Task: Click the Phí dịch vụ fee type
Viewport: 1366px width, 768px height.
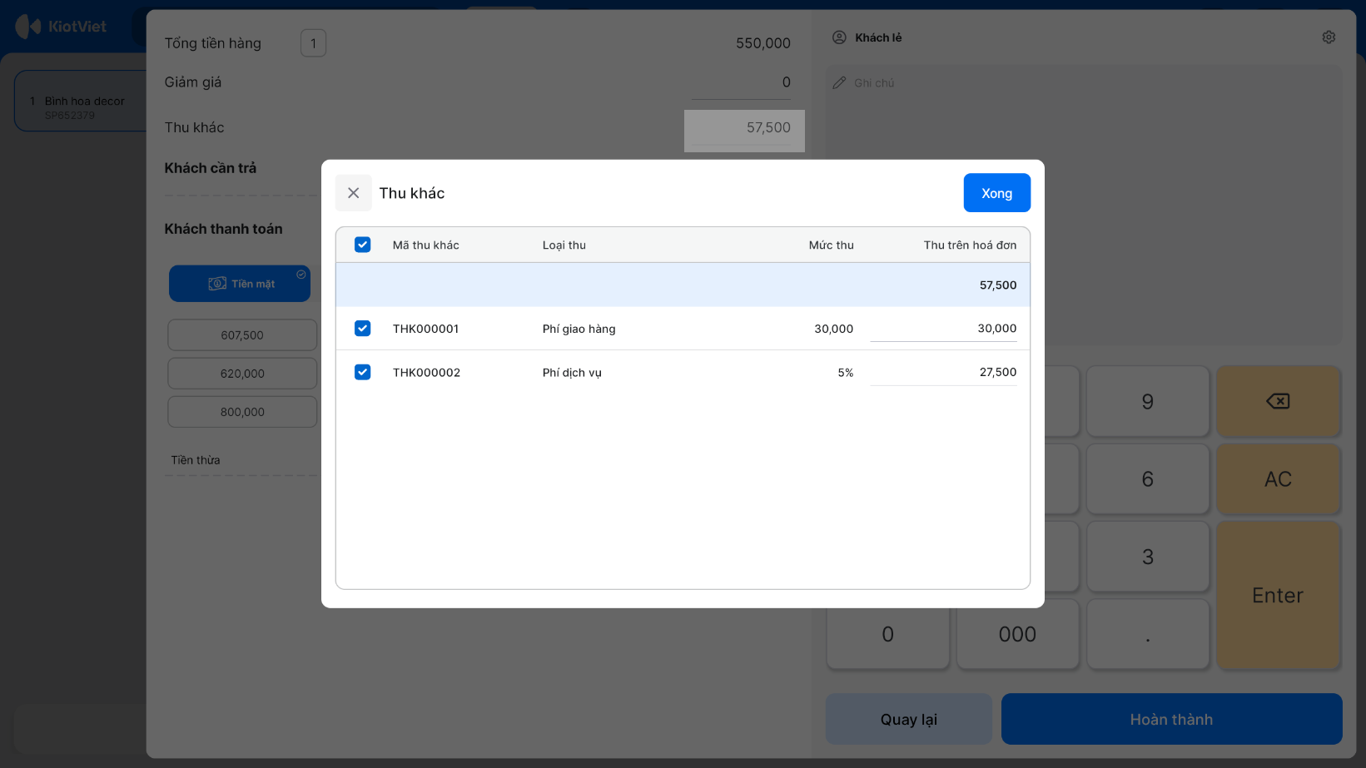Action: [572, 373]
